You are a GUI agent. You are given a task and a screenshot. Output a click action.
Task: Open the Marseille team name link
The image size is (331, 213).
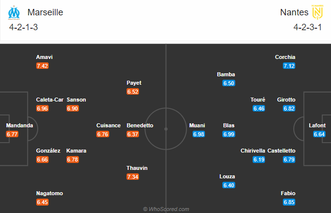tap(45, 12)
